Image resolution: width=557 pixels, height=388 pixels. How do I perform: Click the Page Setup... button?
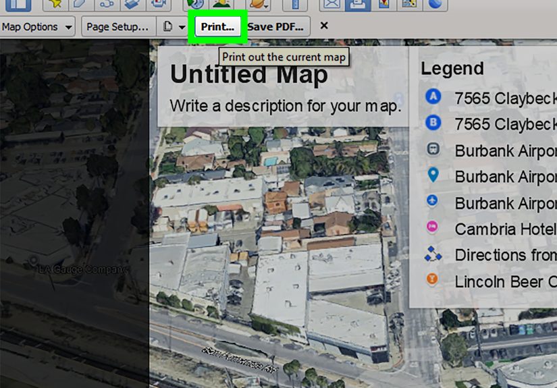[x=118, y=27]
